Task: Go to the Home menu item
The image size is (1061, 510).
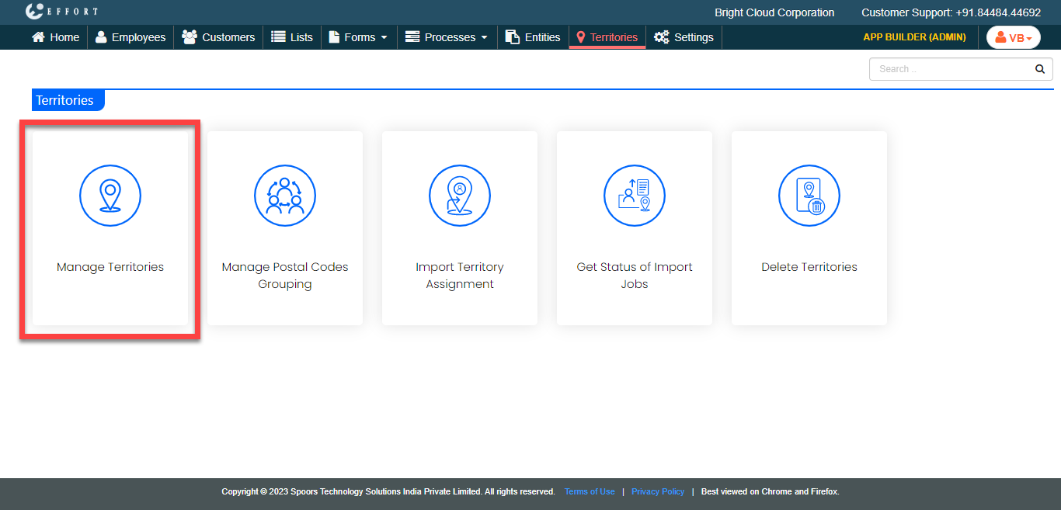Action: [55, 37]
